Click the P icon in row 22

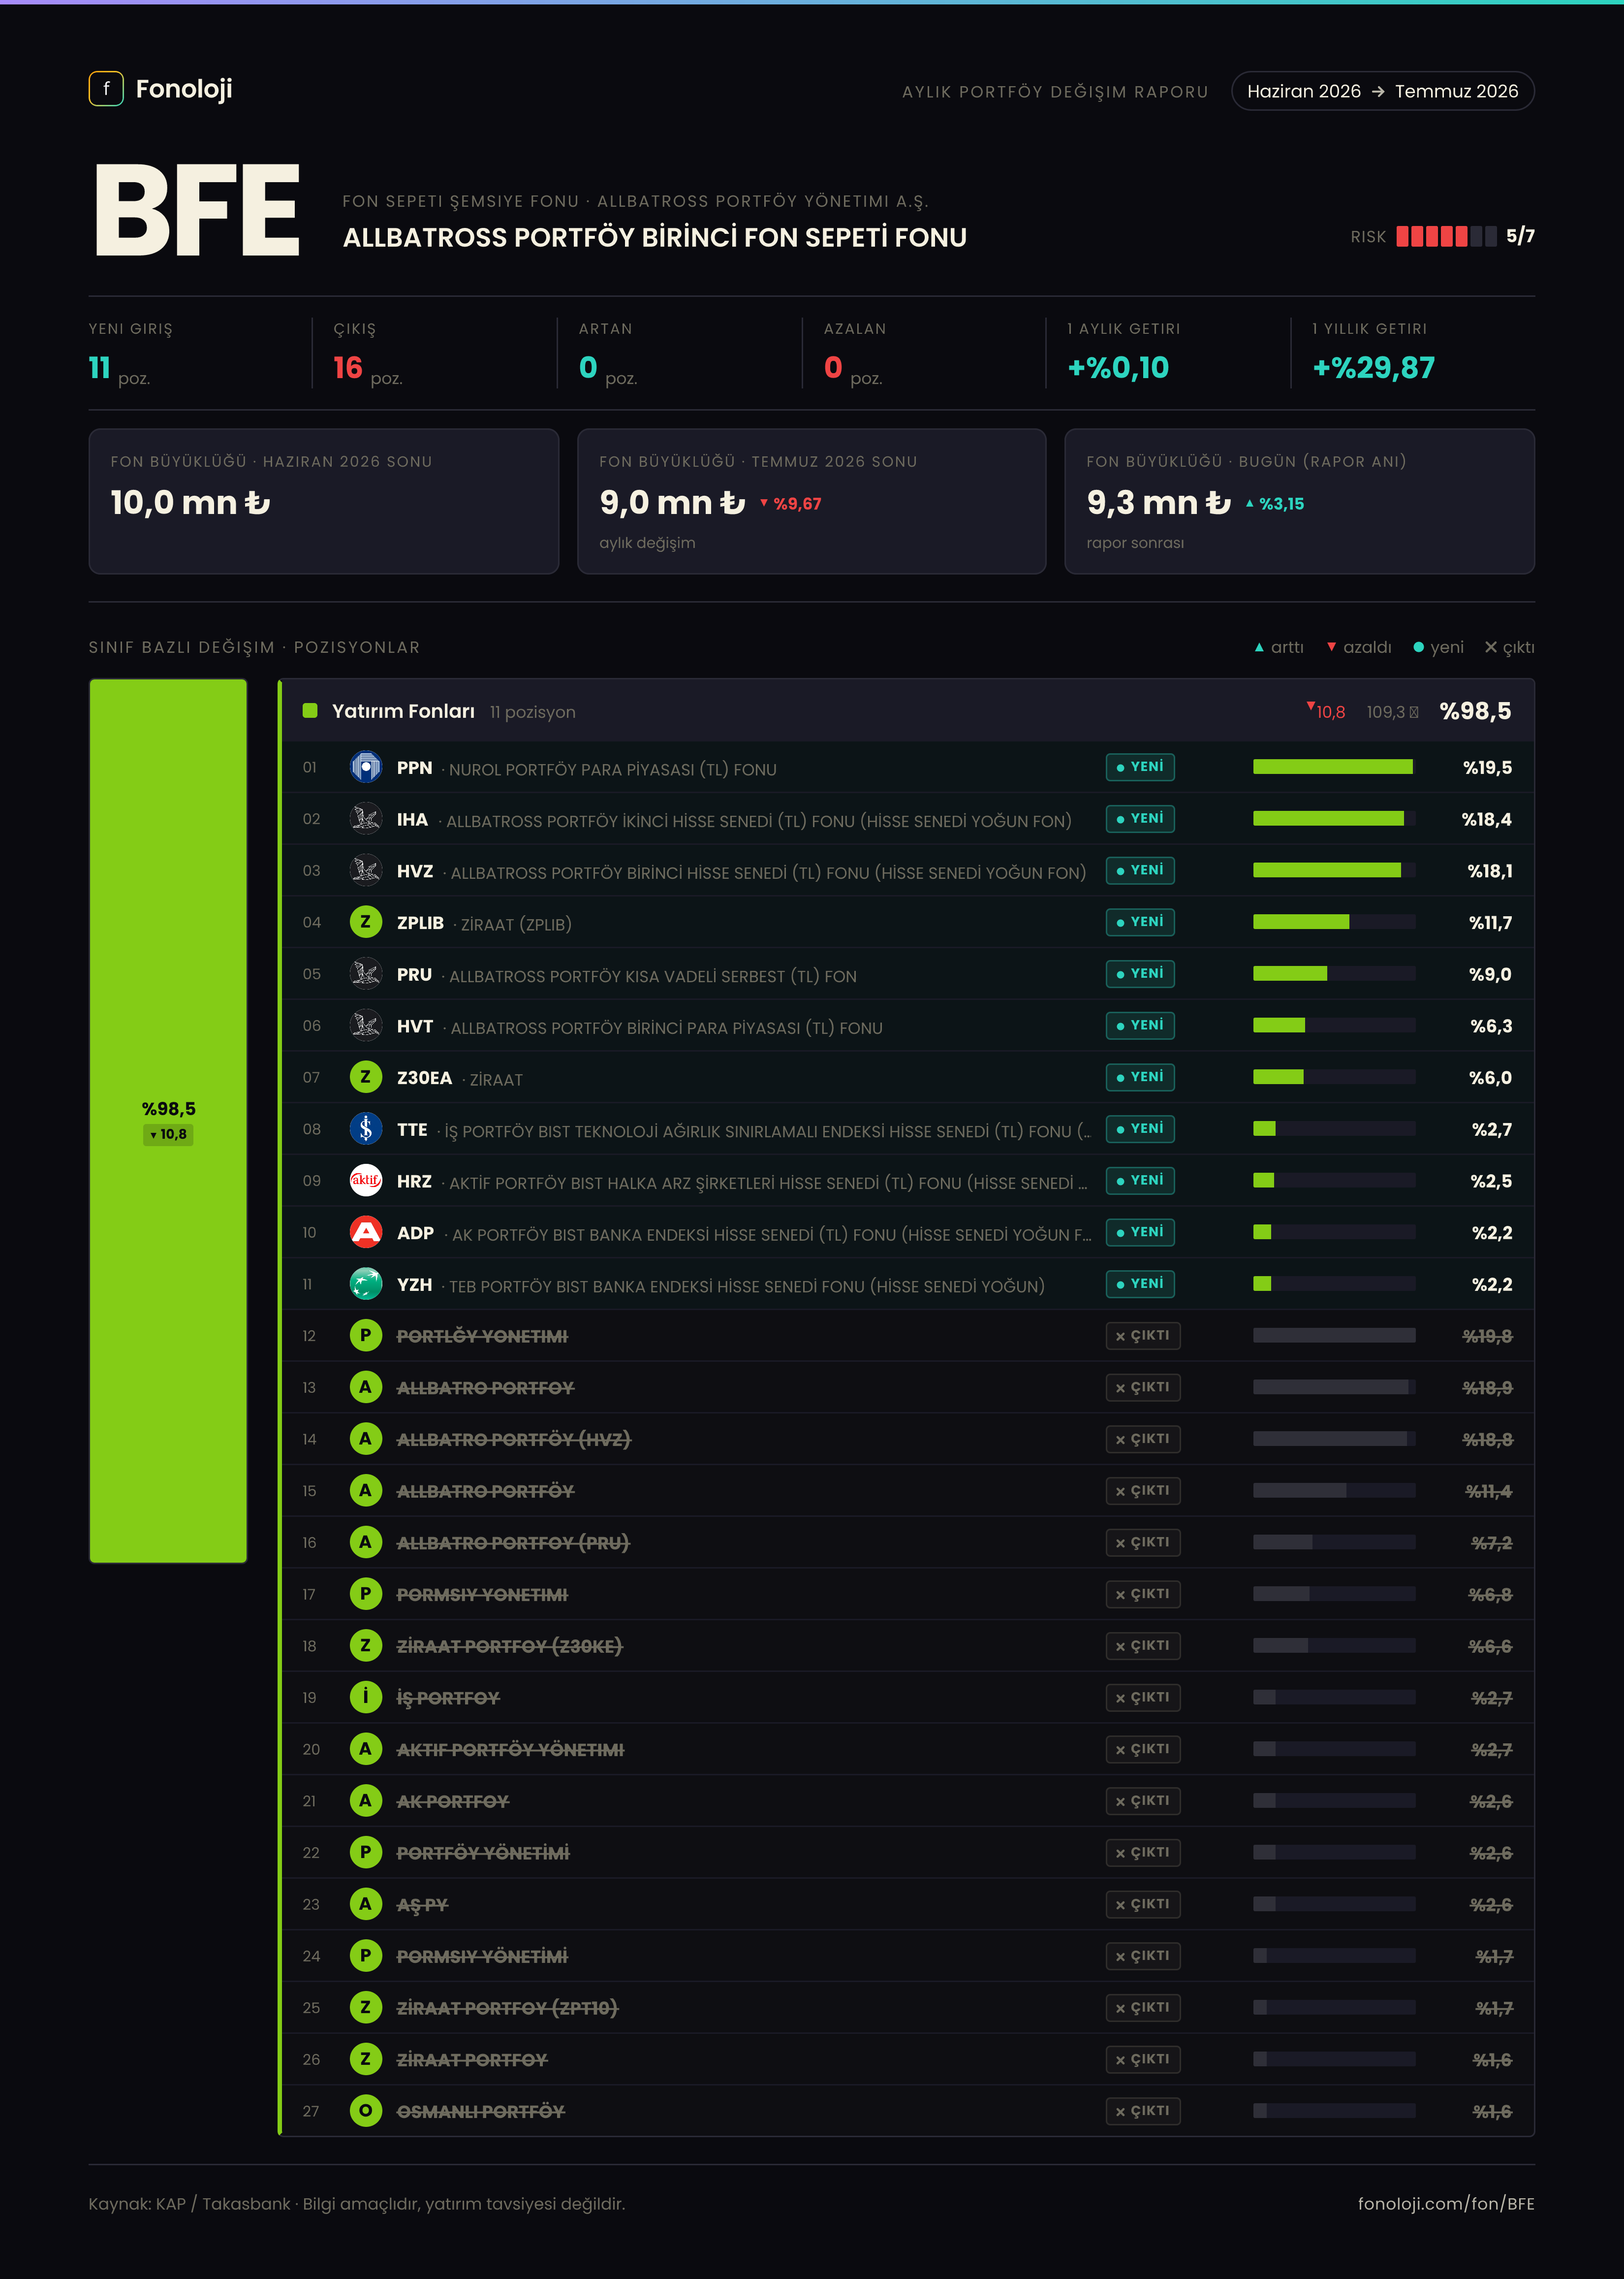(x=366, y=1853)
